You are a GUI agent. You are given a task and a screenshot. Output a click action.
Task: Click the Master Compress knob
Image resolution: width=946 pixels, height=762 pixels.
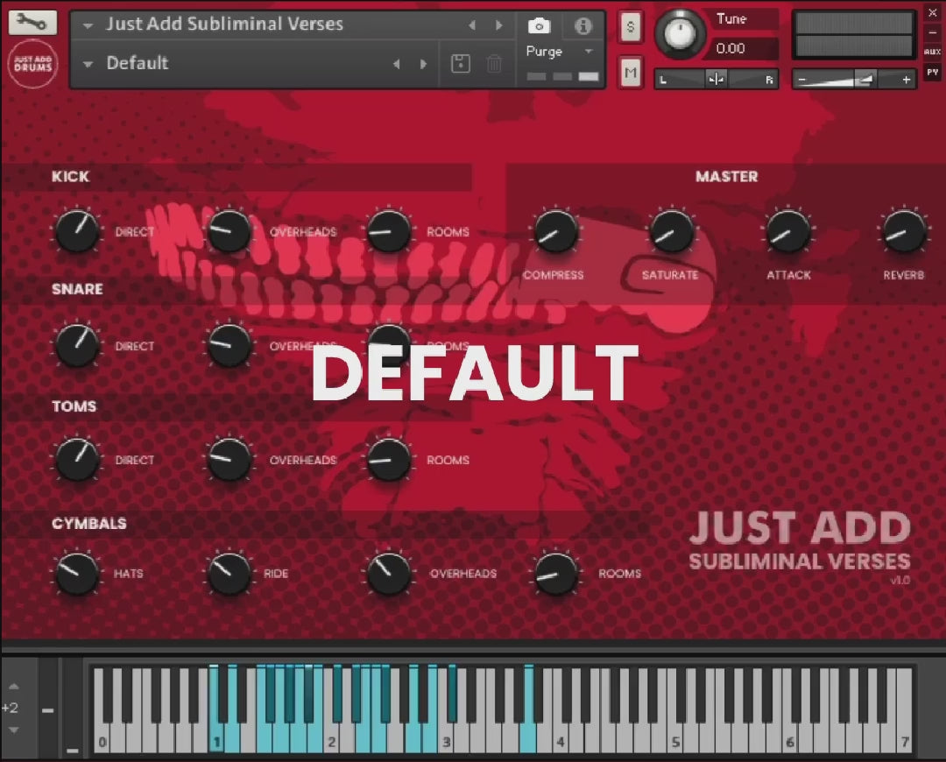(x=555, y=232)
